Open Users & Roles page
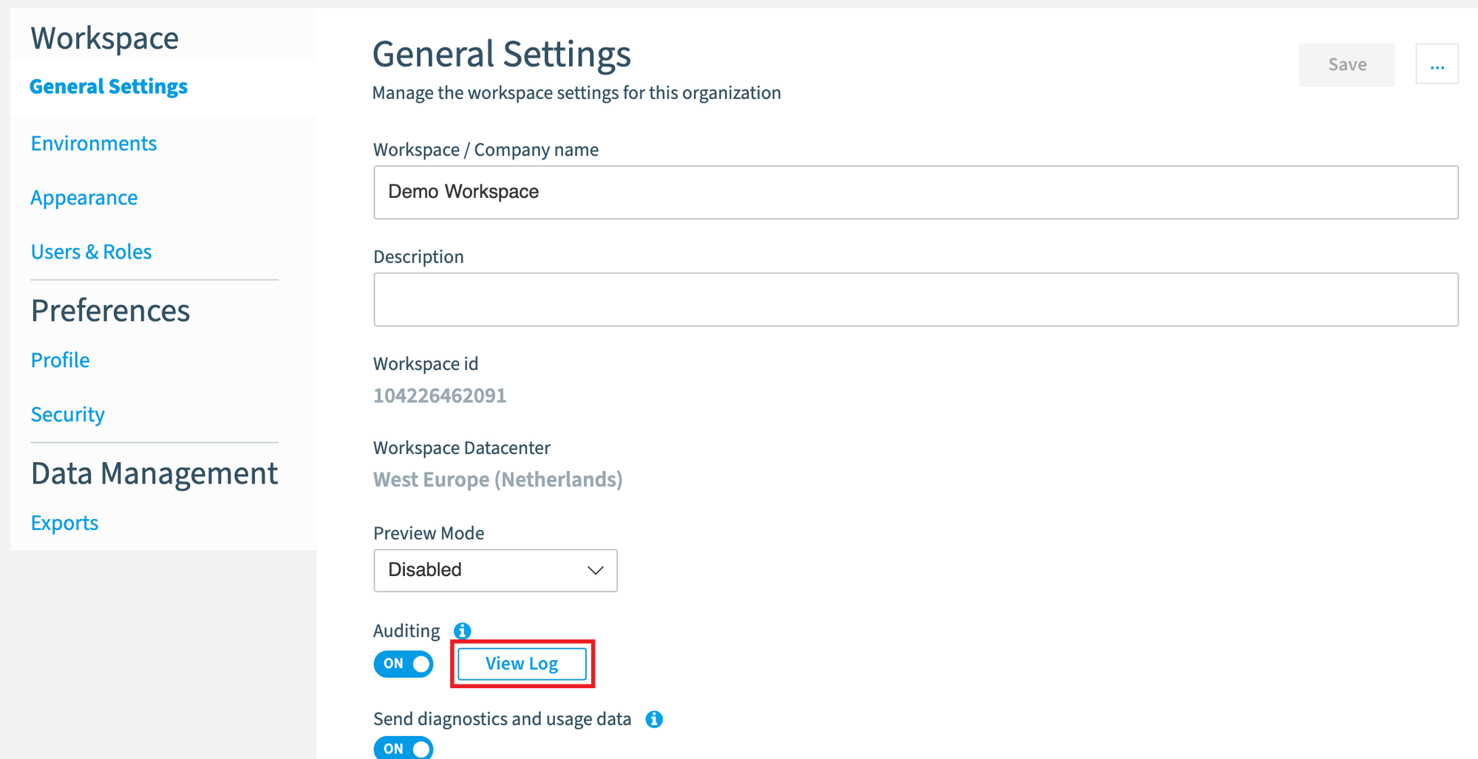The width and height of the screenshot is (1478, 759). coord(92,252)
